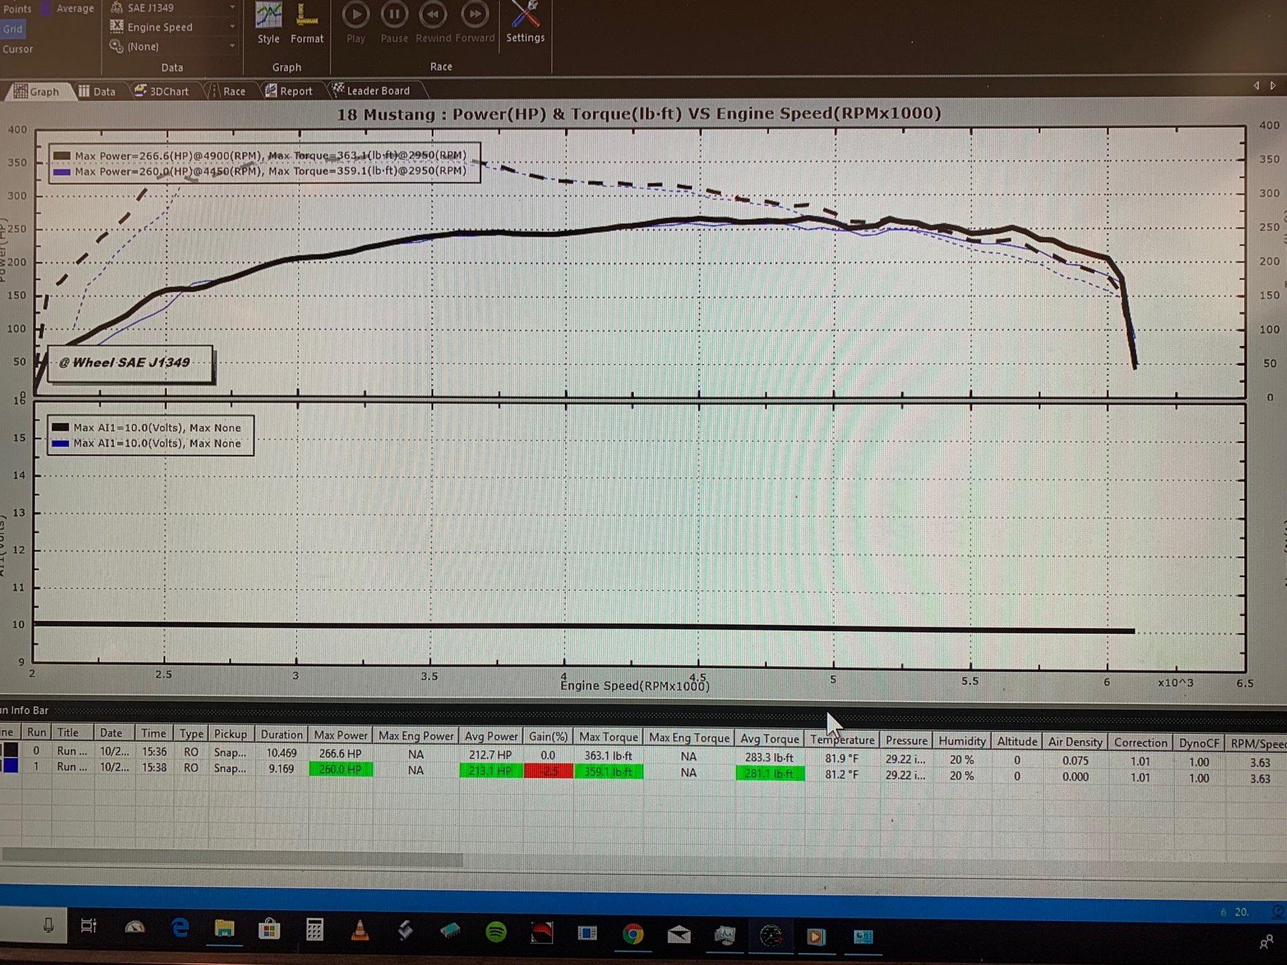Click the Forward race button
1287x965 pixels.
475,23
